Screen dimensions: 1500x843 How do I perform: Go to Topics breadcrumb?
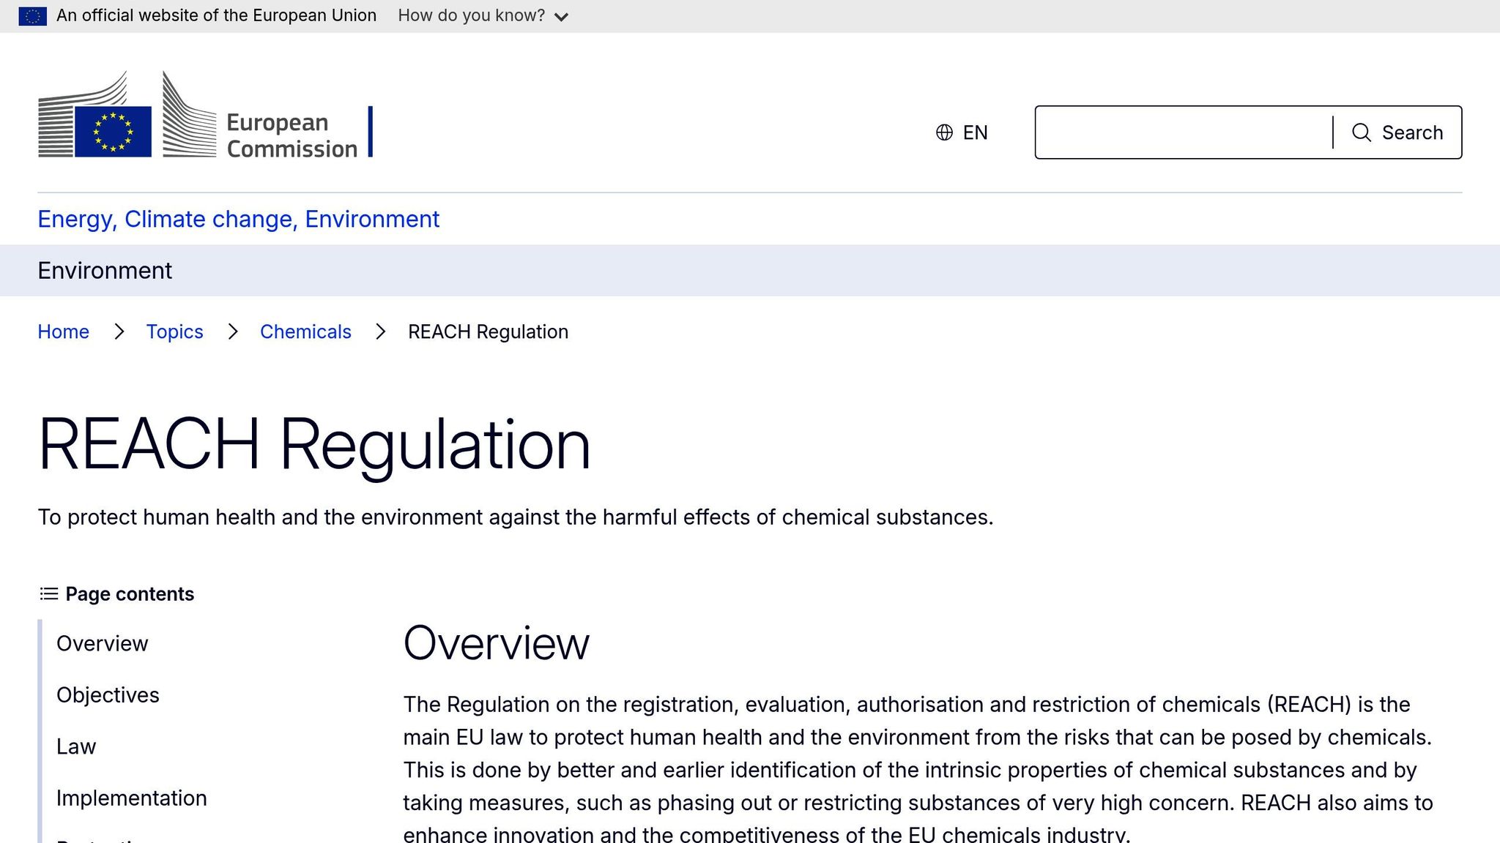pos(174,331)
